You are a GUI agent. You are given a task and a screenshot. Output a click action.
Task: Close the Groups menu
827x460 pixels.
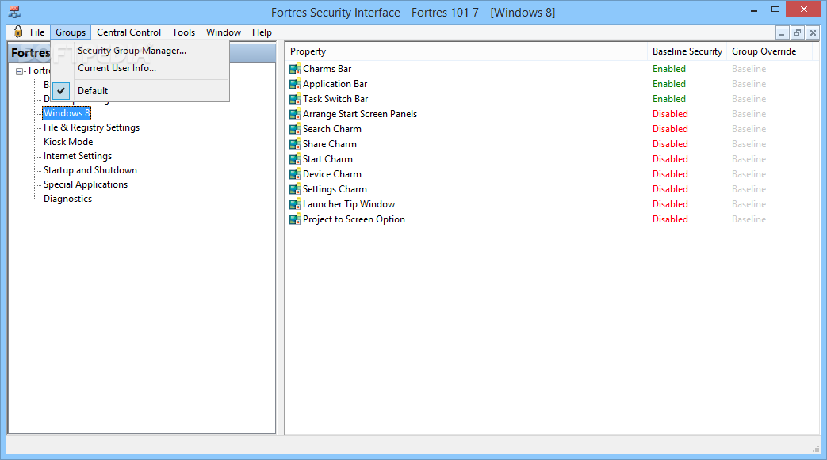(x=71, y=32)
